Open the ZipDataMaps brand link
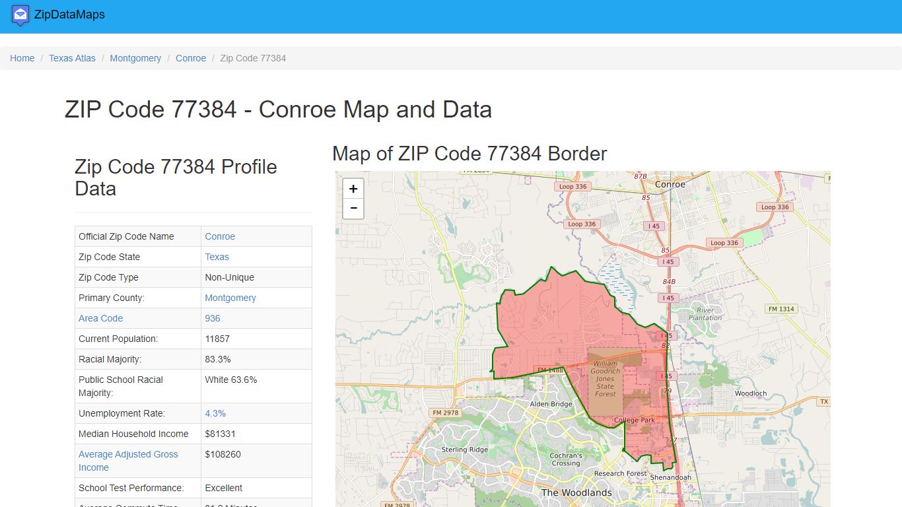The width and height of the screenshot is (902, 507). coord(69,15)
